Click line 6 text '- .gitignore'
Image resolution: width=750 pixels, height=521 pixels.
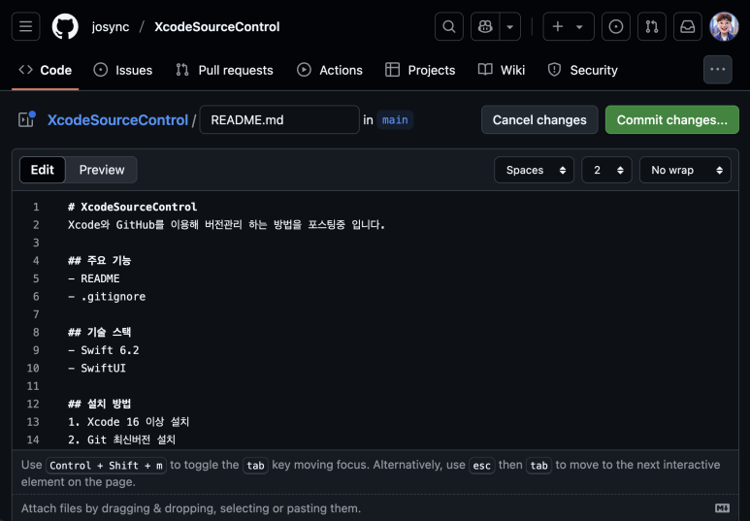click(x=107, y=297)
